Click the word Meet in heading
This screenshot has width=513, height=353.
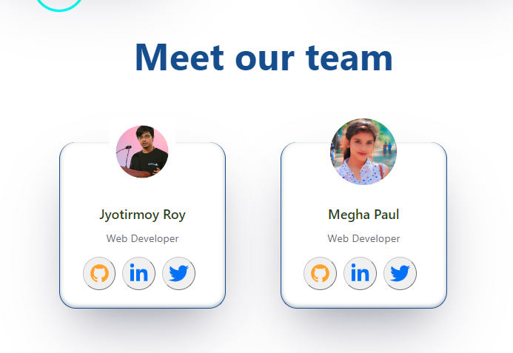[x=179, y=58]
